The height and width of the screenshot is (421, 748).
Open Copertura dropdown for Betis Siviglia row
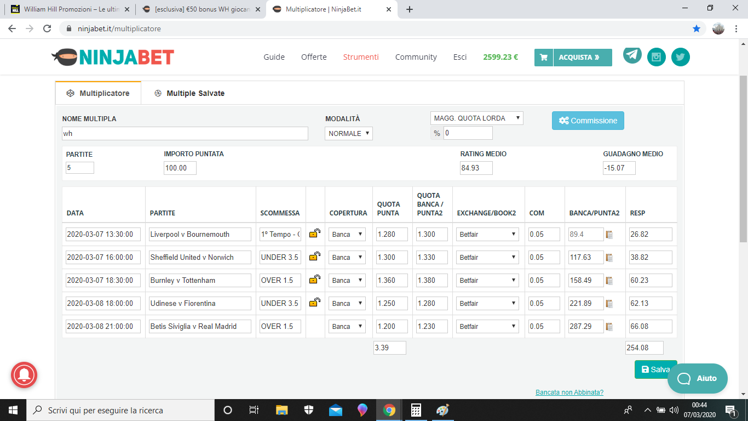pyautogui.click(x=347, y=326)
